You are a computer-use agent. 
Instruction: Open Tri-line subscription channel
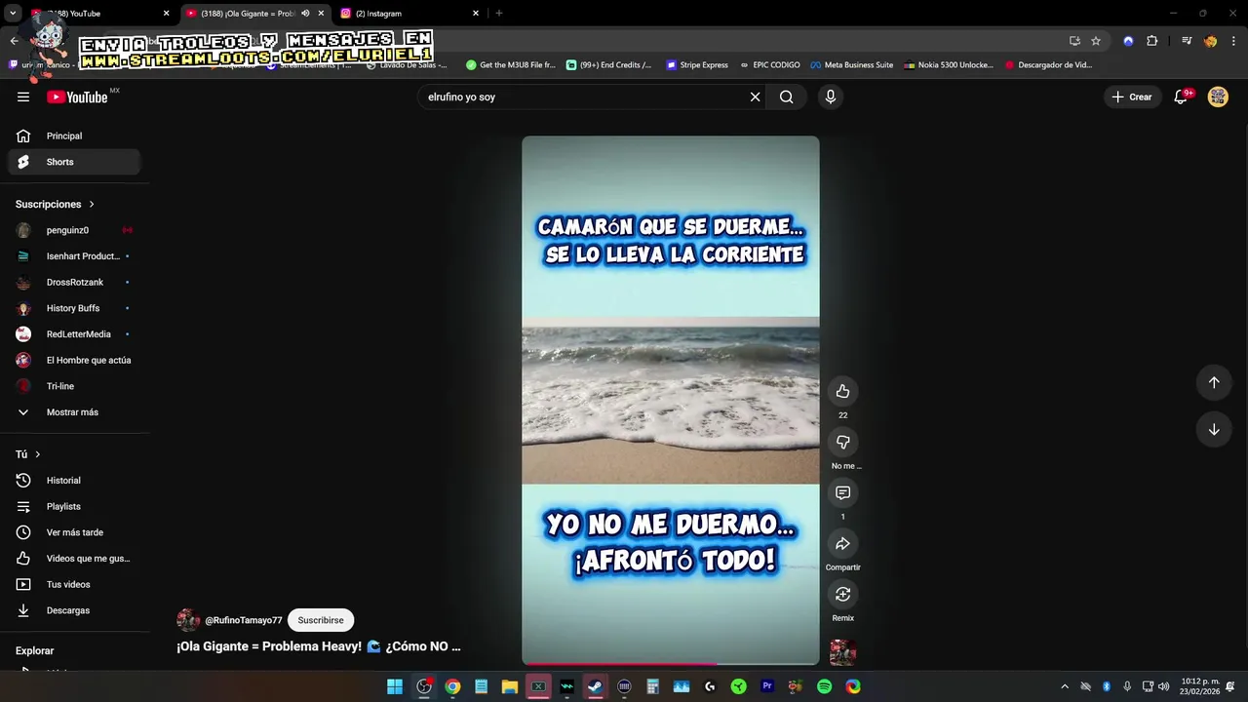click(74, 386)
